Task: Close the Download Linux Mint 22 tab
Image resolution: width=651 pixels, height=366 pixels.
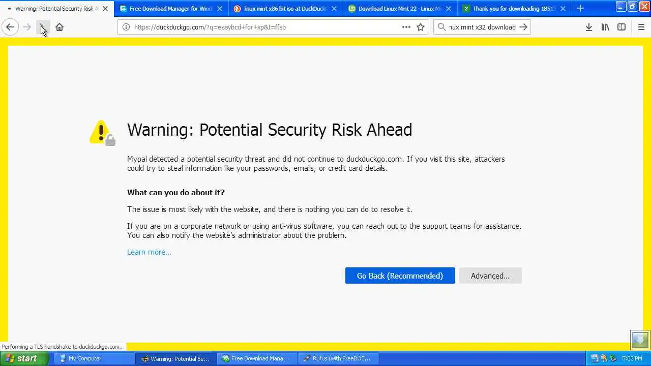Action: coord(449,9)
